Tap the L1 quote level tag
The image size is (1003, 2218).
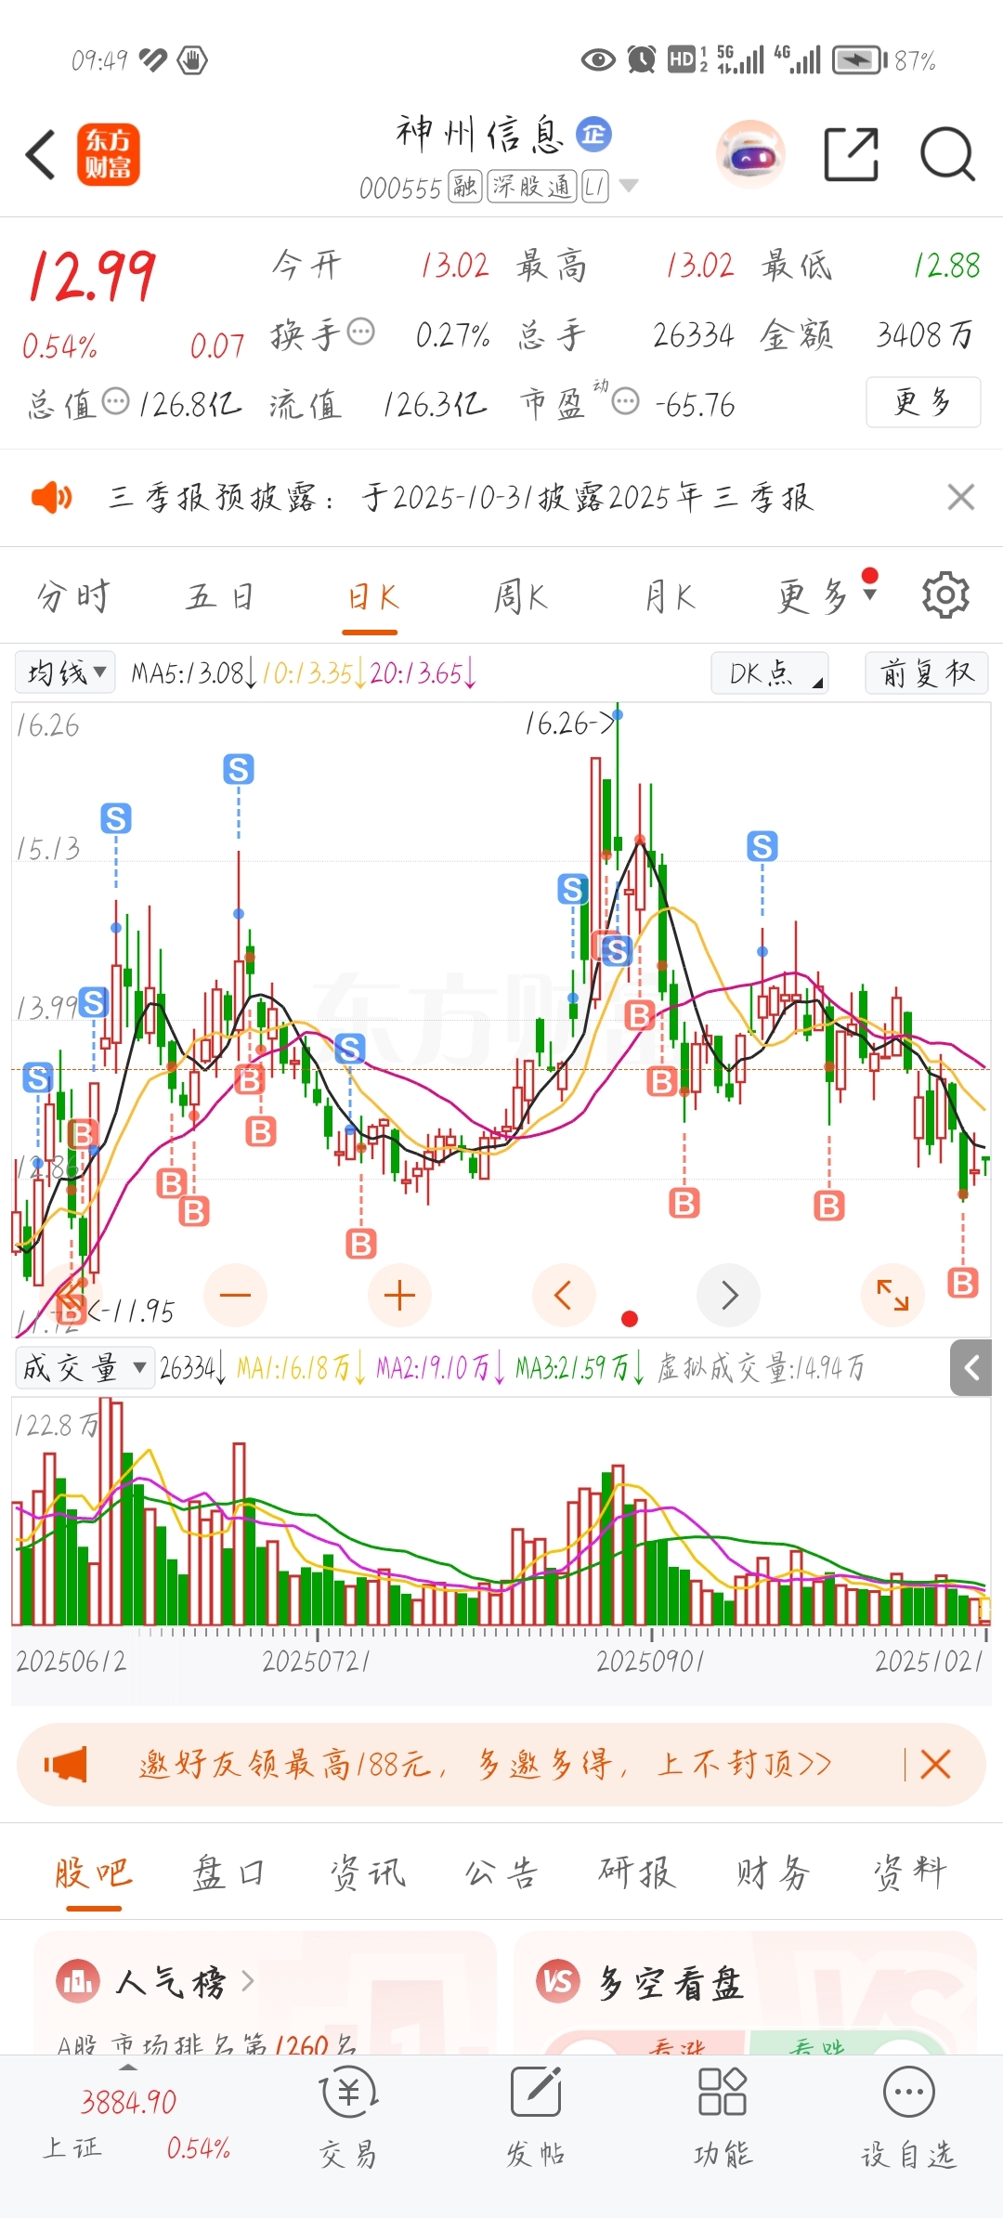tap(595, 187)
